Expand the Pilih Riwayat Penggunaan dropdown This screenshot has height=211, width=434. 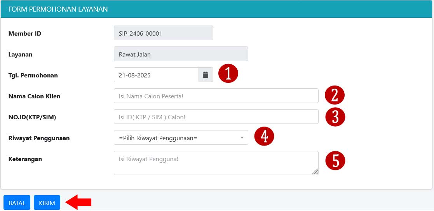(x=181, y=137)
